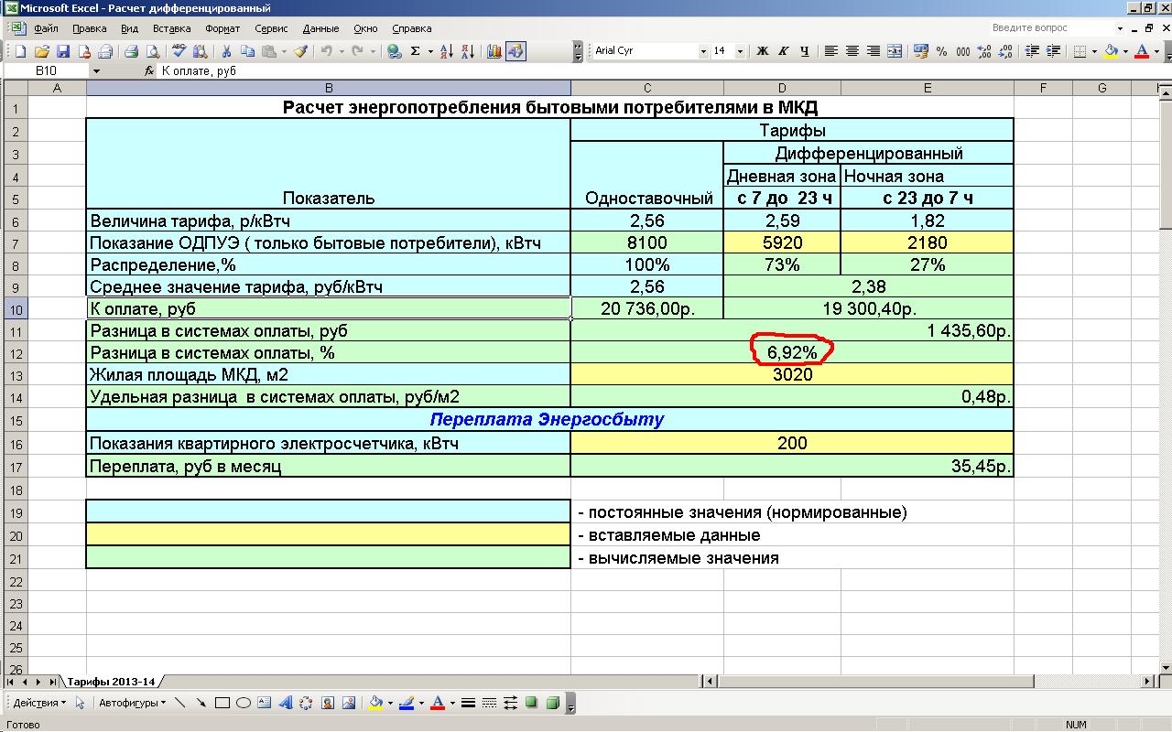Open the Правка menu
The height and width of the screenshot is (732, 1172).
(x=89, y=28)
